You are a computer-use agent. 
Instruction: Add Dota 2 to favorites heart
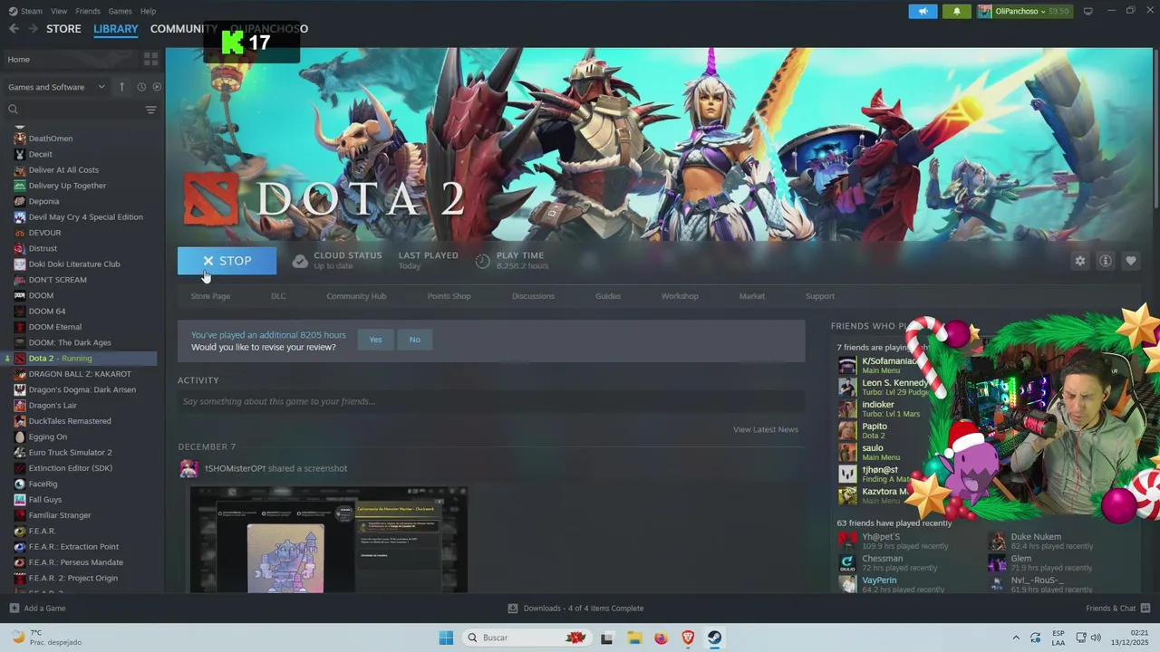coord(1131,261)
